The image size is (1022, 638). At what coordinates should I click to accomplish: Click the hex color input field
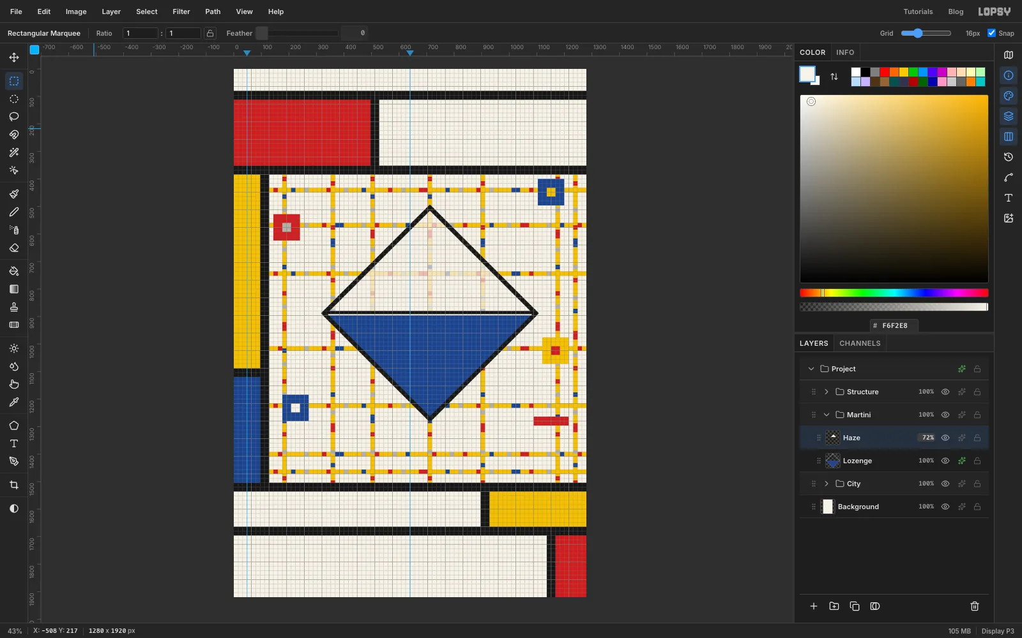[894, 325]
